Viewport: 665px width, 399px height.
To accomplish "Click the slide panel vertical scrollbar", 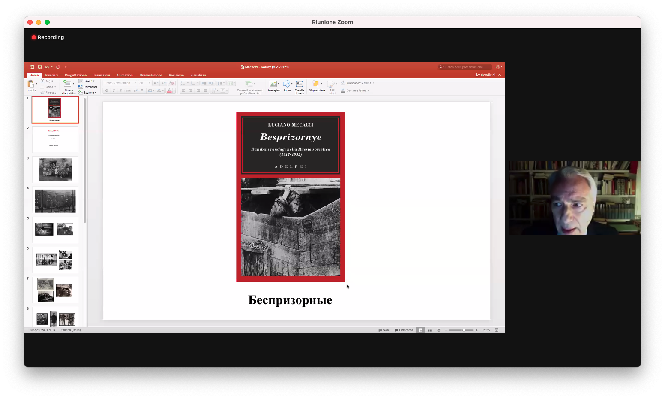I will pyautogui.click(x=85, y=161).
